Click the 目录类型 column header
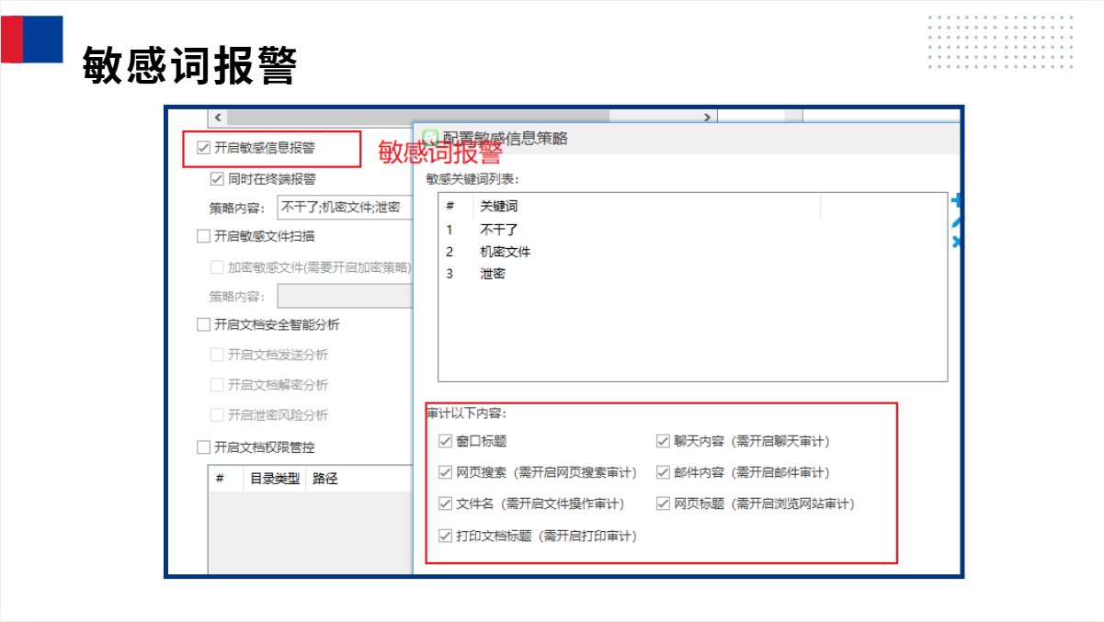The height and width of the screenshot is (622, 1104). point(275,479)
